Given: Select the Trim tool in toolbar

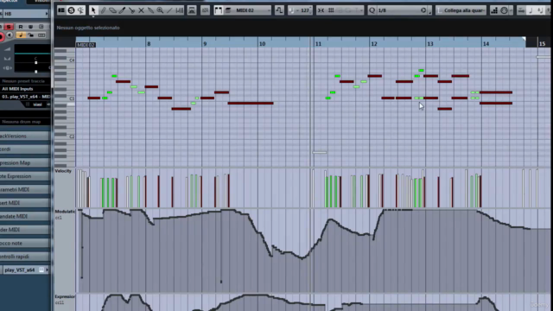Looking at the screenshot, I should (122, 10).
